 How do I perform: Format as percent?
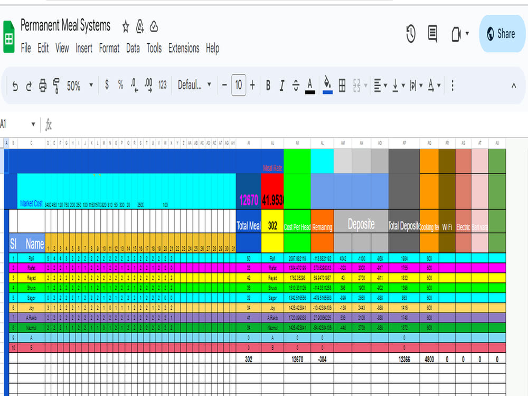(120, 84)
